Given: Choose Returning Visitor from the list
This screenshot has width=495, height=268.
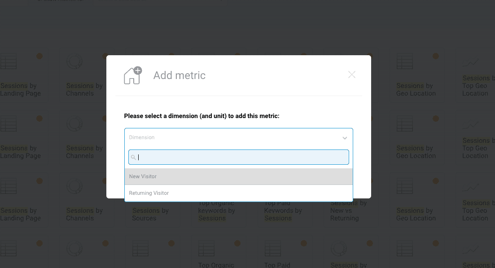Looking at the screenshot, I should tap(238, 193).
